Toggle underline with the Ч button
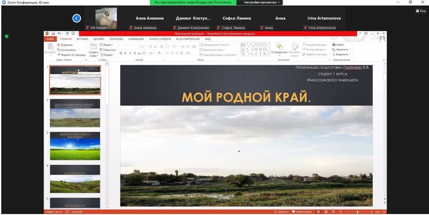Screen dimensions: 429x215 click(130, 53)
